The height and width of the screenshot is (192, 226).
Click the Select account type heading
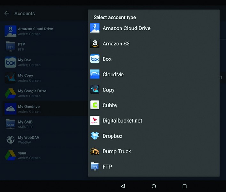click(x=114, y=17)
